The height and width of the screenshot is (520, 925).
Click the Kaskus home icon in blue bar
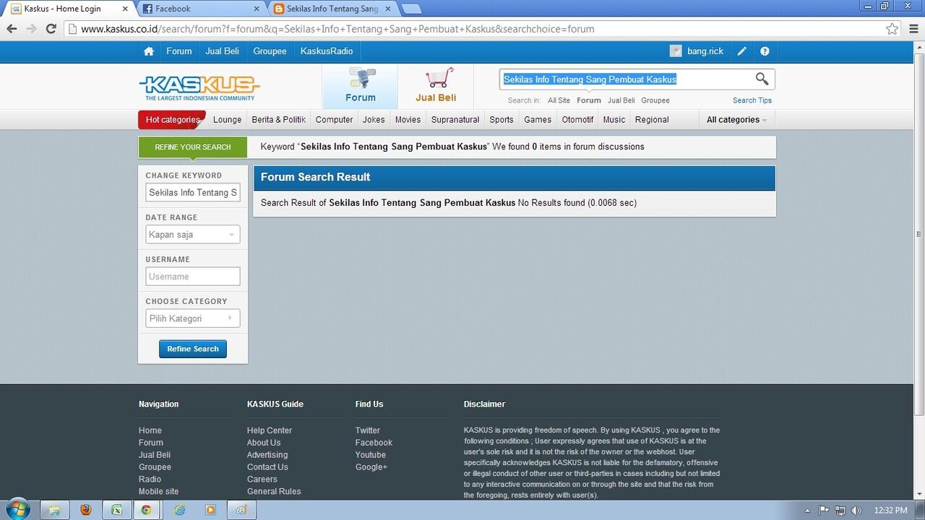149,51
